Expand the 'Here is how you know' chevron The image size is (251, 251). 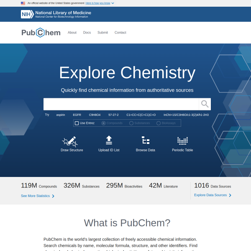pyautogui.click(x=113, y=3)
